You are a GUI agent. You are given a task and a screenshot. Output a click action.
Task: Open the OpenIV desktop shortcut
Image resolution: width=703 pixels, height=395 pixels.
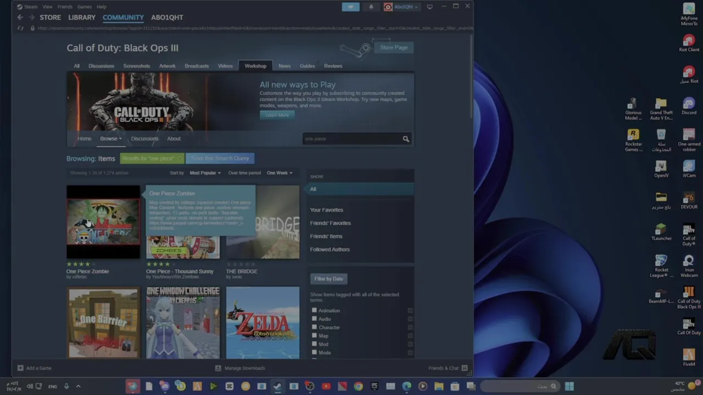[x=661, y=169]
